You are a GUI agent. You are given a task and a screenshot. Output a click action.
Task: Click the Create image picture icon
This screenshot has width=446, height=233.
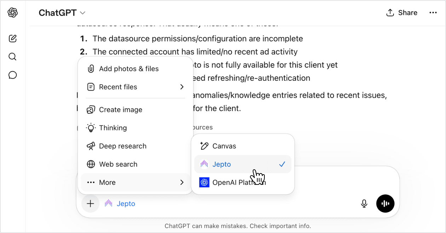[91, 110]
